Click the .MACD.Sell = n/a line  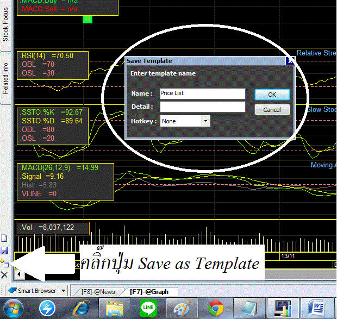pos(49,9)
